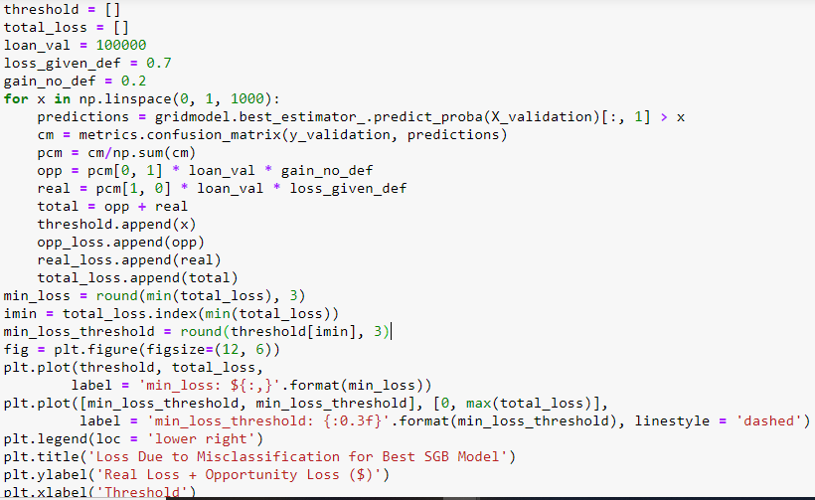The image size is (815, 500).
Task: Click the 0.2 value of gain_no_def
Action: (133, 81)
